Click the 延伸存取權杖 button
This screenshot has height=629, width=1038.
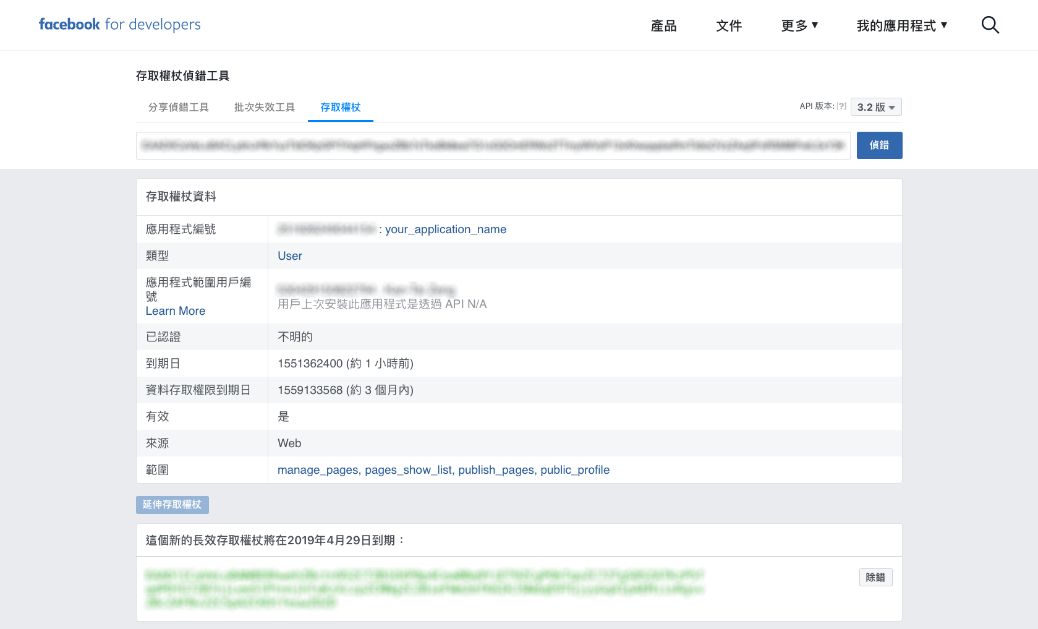point(172,505)
